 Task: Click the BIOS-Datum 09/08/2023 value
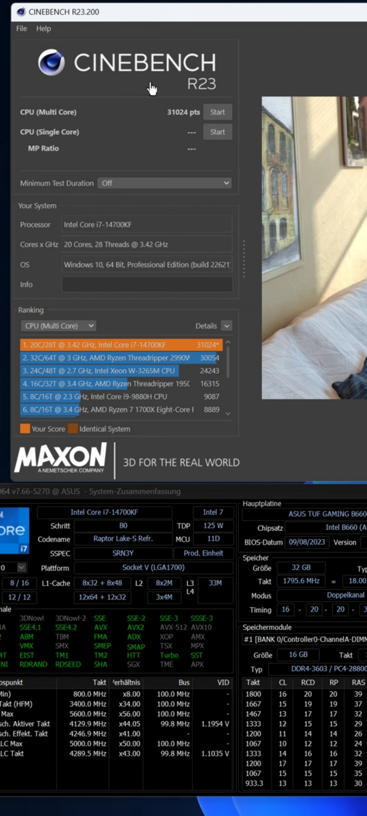(307, 542)
